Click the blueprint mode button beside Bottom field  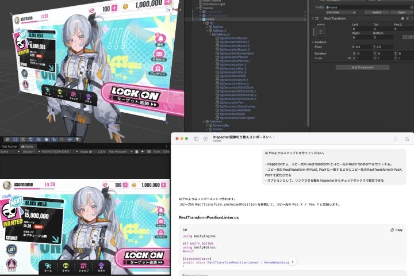click(x=405, y=37)
